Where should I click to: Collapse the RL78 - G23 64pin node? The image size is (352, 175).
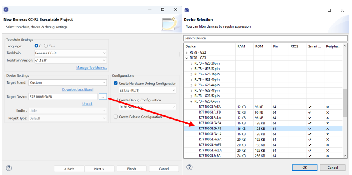[x=192, y=101]
